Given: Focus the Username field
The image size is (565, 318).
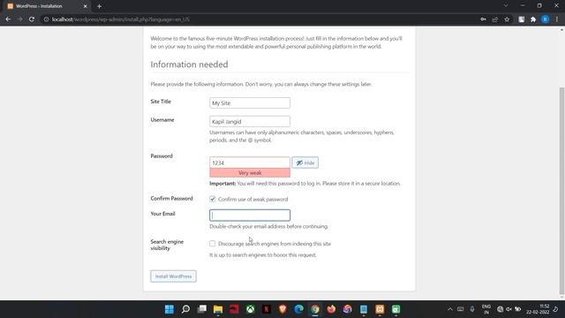Looking at the screenshot, I should [x=250, y=121].
